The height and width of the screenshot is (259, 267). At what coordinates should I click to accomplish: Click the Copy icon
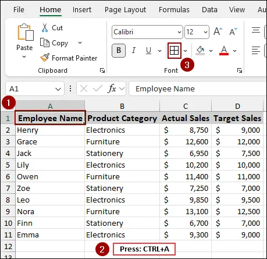tap(45, 42)
